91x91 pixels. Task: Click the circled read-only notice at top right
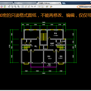(x=84, y=7)
